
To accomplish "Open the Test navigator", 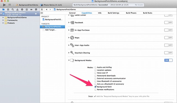I will coord(22,9).
